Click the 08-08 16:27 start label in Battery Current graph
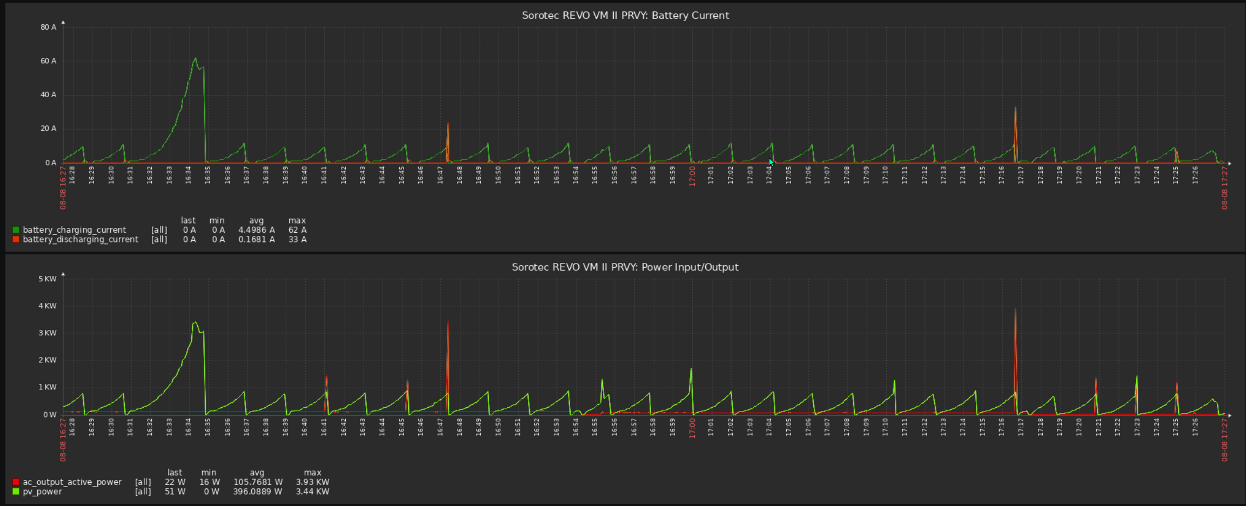This screenshot has height=506, width=1246. (x=63, y=187)
